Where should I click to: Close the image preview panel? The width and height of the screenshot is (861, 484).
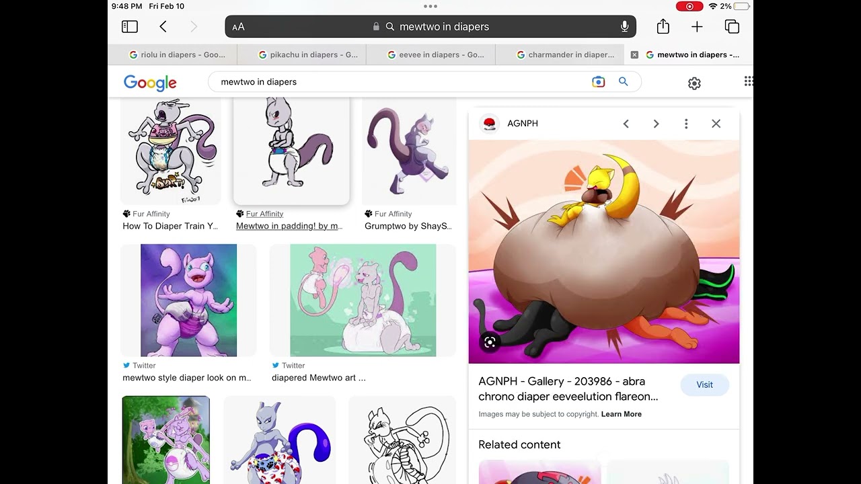pos(716,124)
